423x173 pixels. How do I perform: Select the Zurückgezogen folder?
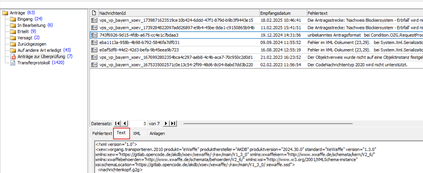tap(32, 44)
